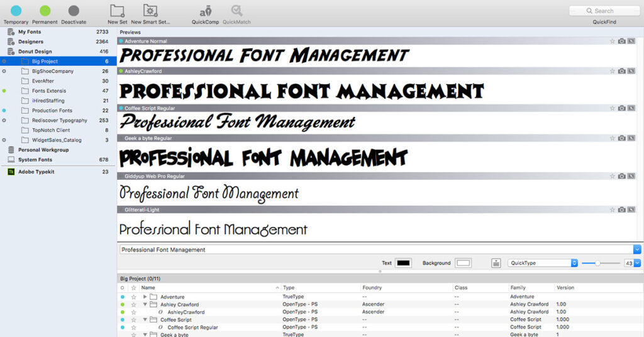Click the green Permanent activation icon
The height and width of the screenshot is (337, 644).
(45, 11)
